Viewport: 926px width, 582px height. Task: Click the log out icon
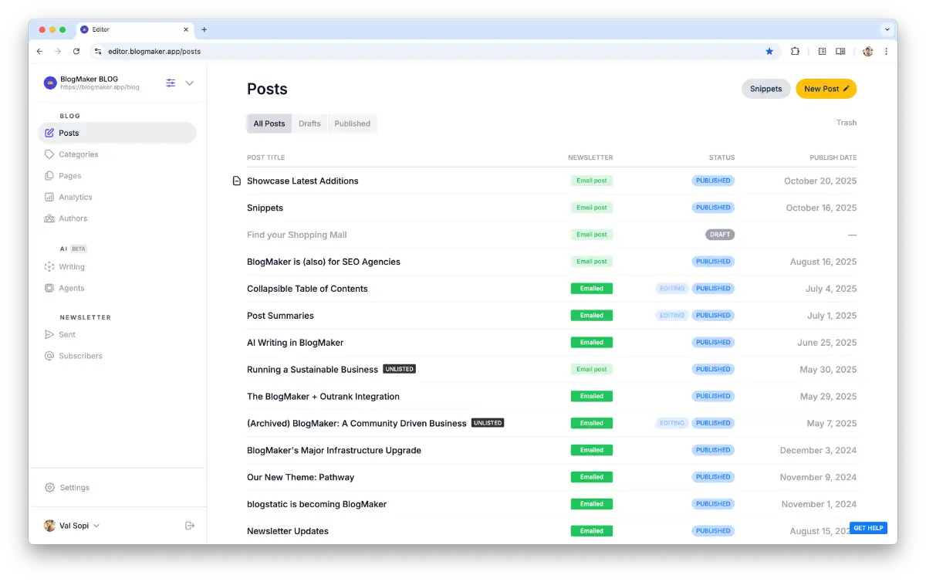[190, 526]
